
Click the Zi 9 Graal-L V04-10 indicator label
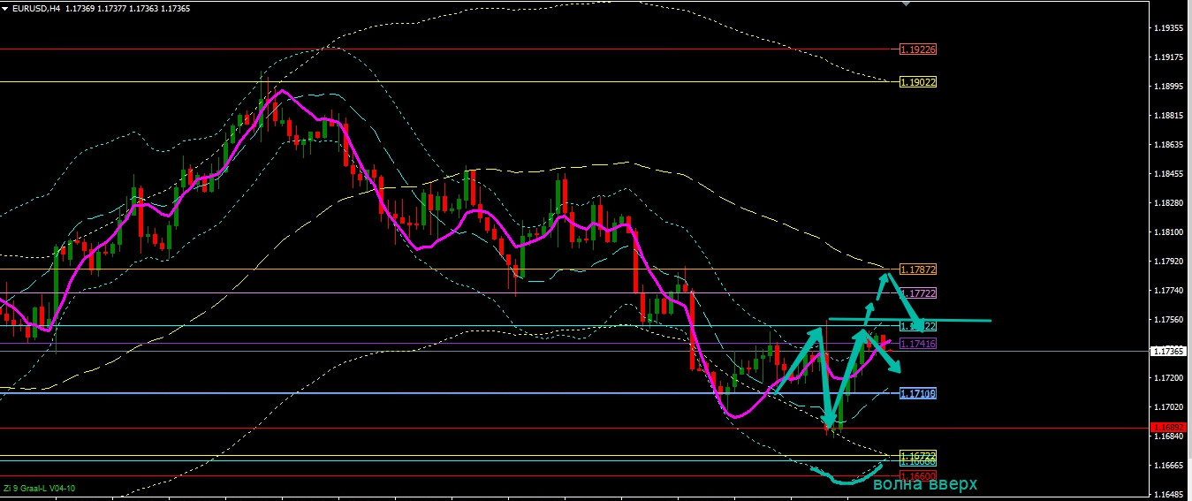click(39, 488)
